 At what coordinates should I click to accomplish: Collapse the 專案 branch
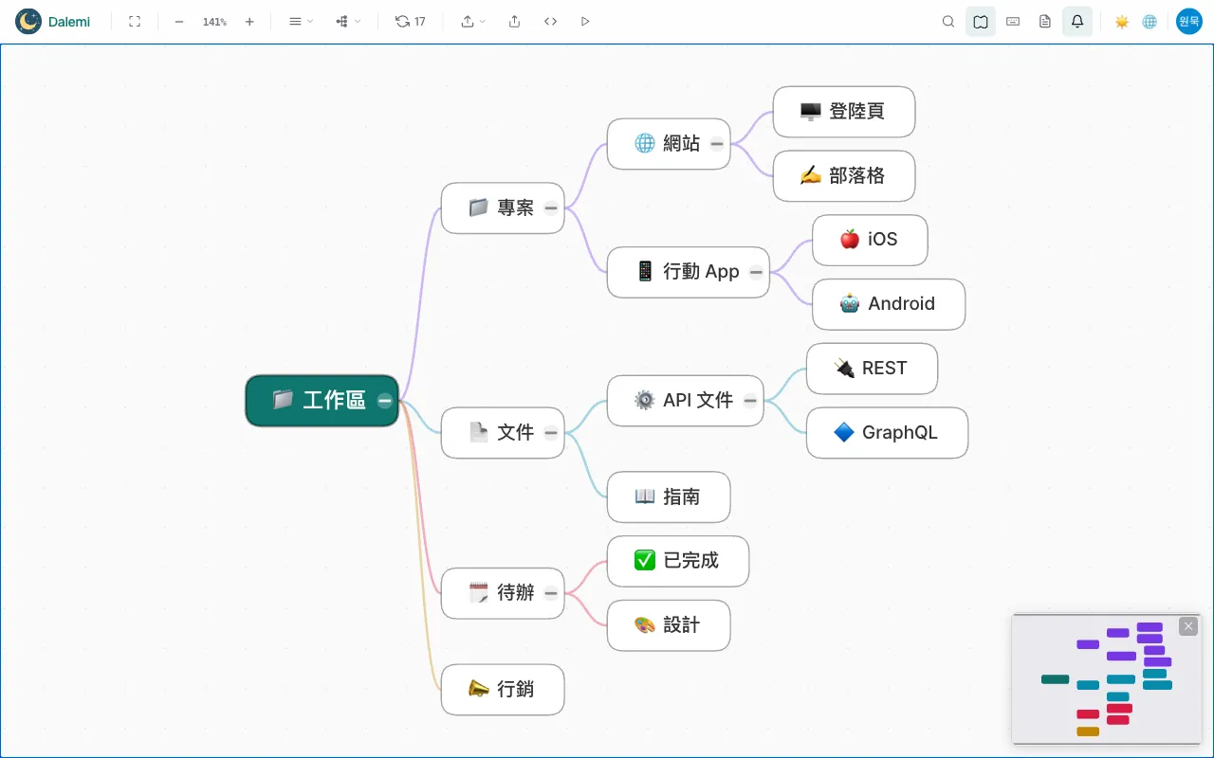(551, 208)
